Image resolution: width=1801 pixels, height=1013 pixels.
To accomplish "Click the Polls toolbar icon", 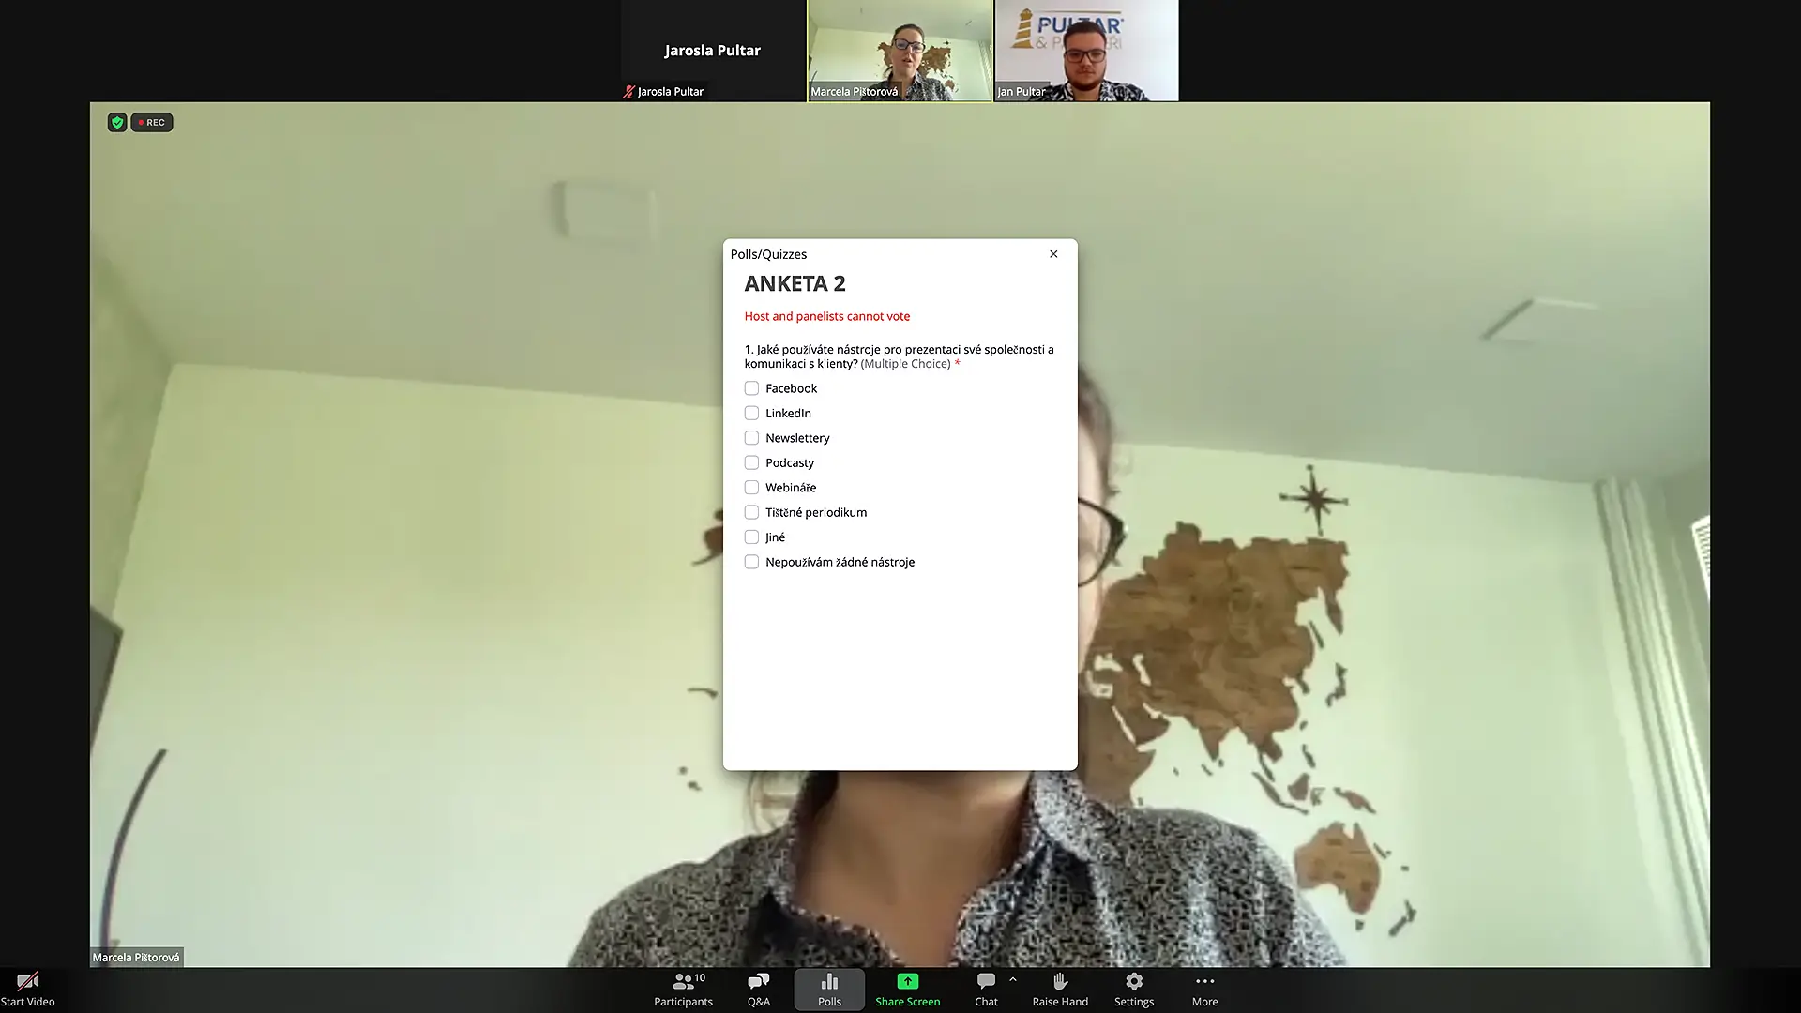I will click(x=829, y=982).
